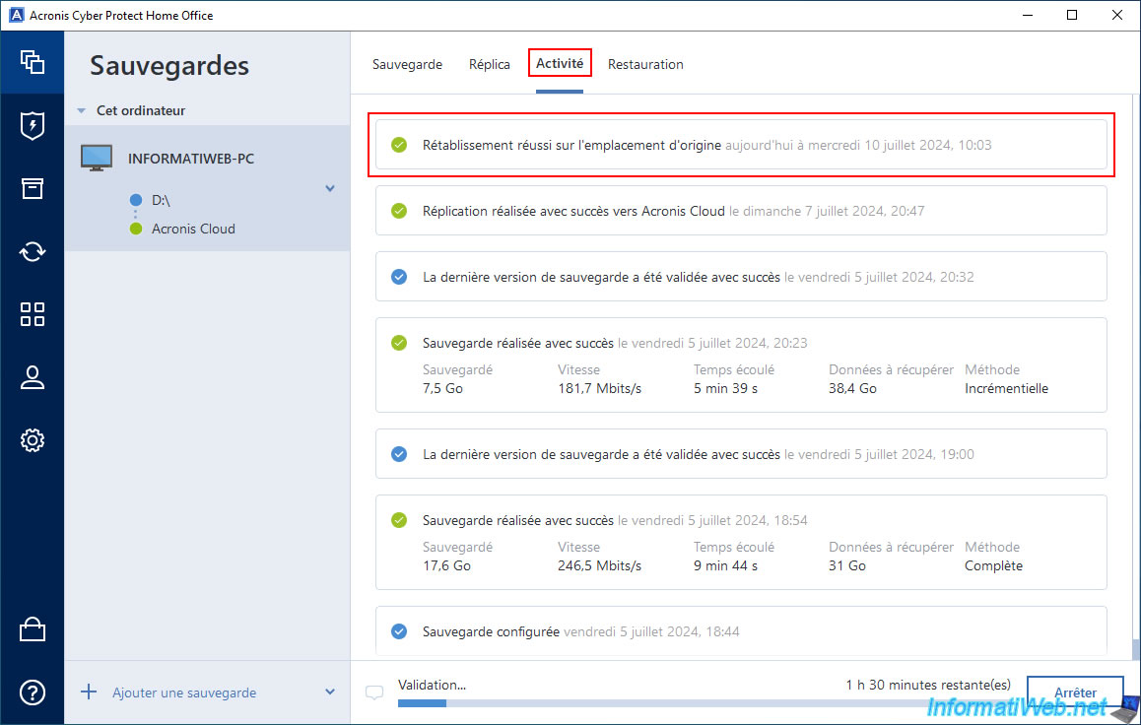Select the Activité tab
The height and width of the screenshot is (725, 1141).
[x=560, y=63]
